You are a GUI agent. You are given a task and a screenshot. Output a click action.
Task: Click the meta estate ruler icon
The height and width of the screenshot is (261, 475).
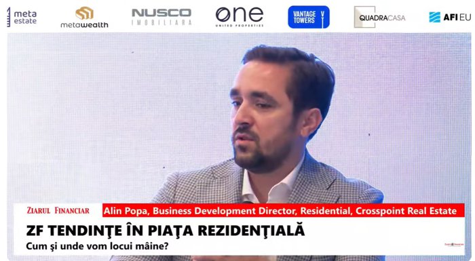[x=8, y=17]
